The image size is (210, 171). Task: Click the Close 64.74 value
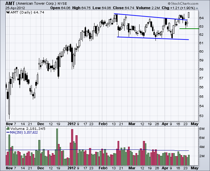click(124, 8)
